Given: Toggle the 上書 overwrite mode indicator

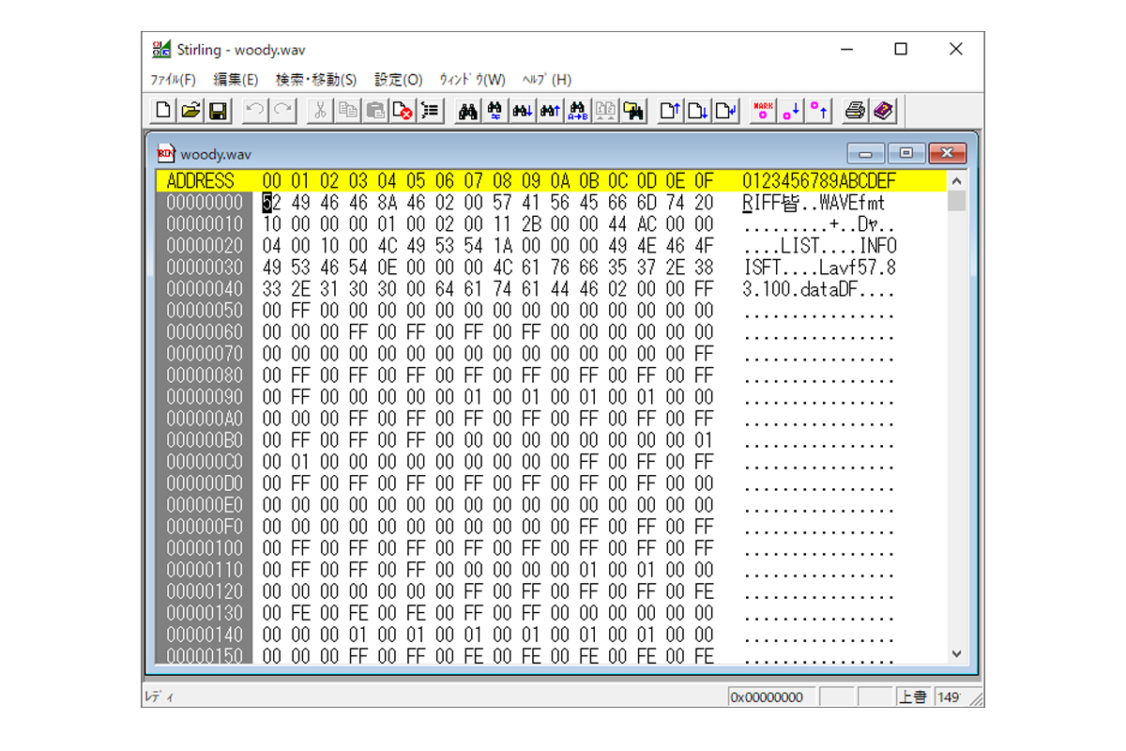Looking at the screenshot, I should click(913, 697).
